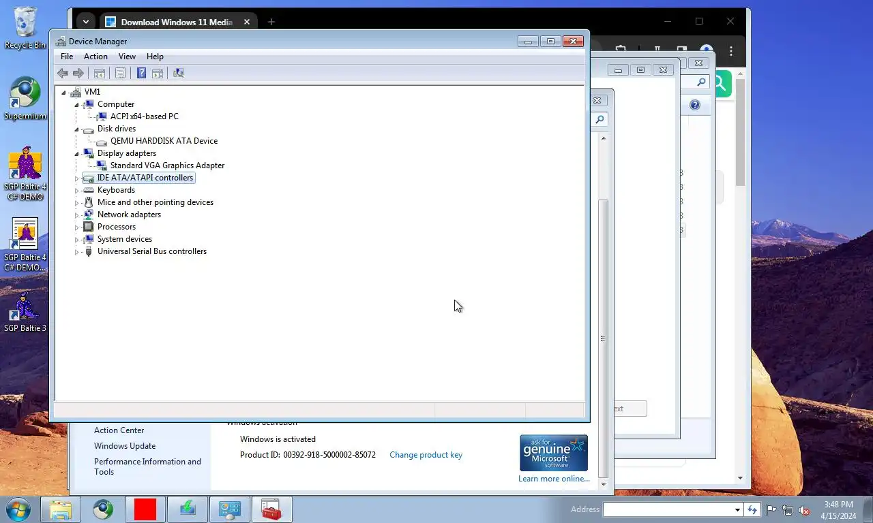Open the Properties toolbar icon

point(120,73)
